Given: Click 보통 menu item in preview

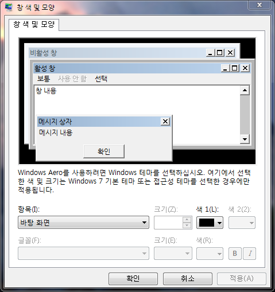Looking at the screenshot, I should (x=44, y=79).
